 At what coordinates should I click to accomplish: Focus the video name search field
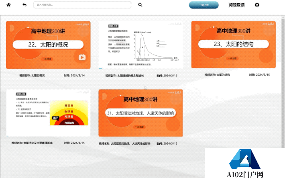(x=82, y=5)
